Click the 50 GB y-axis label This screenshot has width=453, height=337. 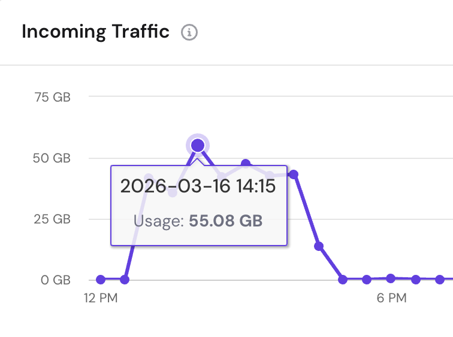[53, 158]
